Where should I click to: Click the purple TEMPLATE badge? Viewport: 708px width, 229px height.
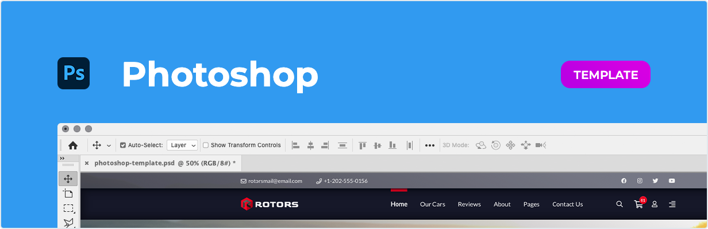click(606, 74)
